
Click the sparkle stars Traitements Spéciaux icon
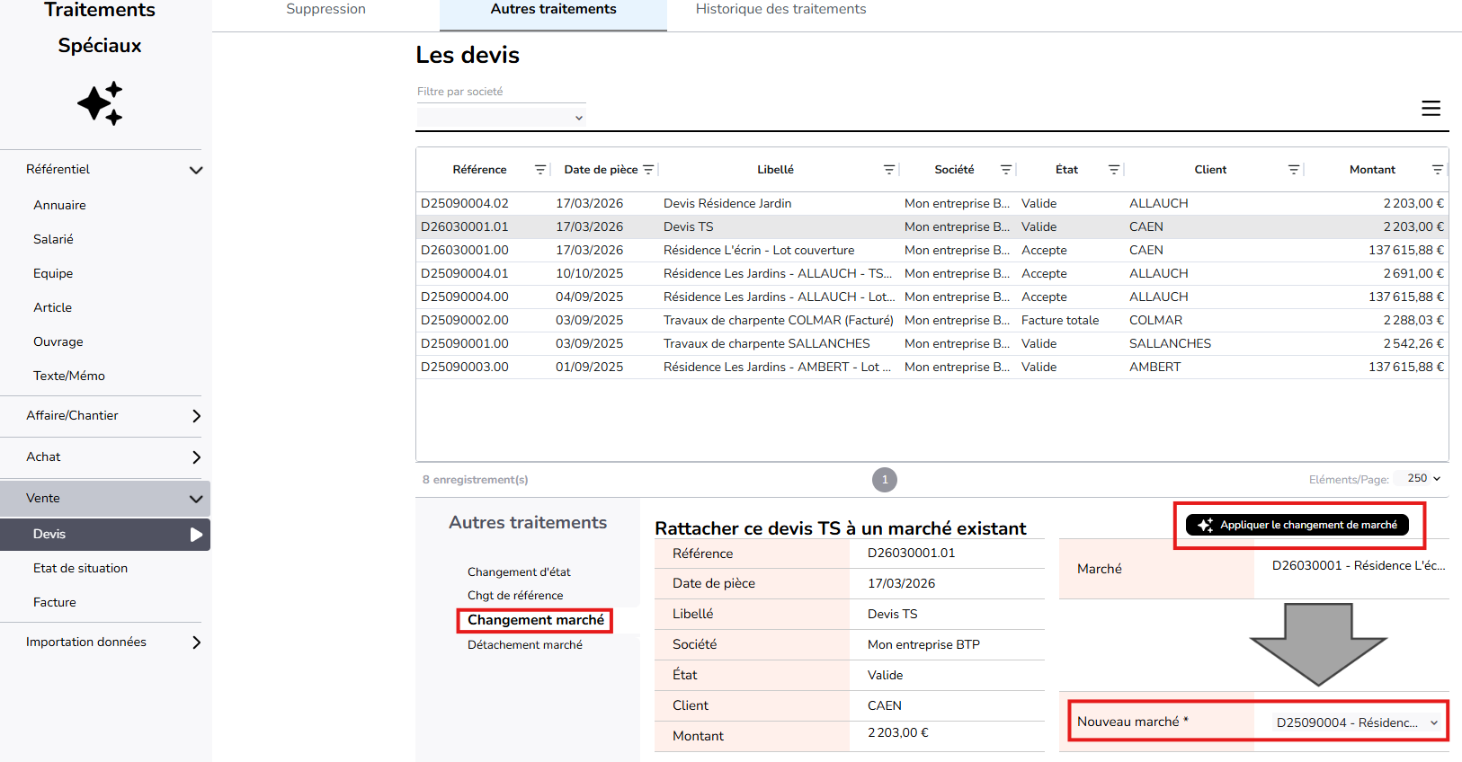100,103
